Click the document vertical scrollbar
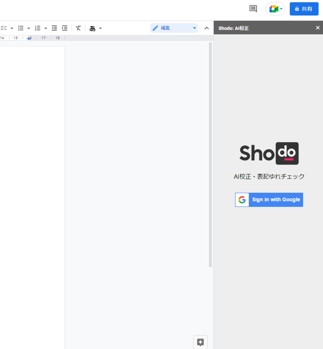Screen dimensions: 323x349 pyautogui.click(x=210, y=155)
